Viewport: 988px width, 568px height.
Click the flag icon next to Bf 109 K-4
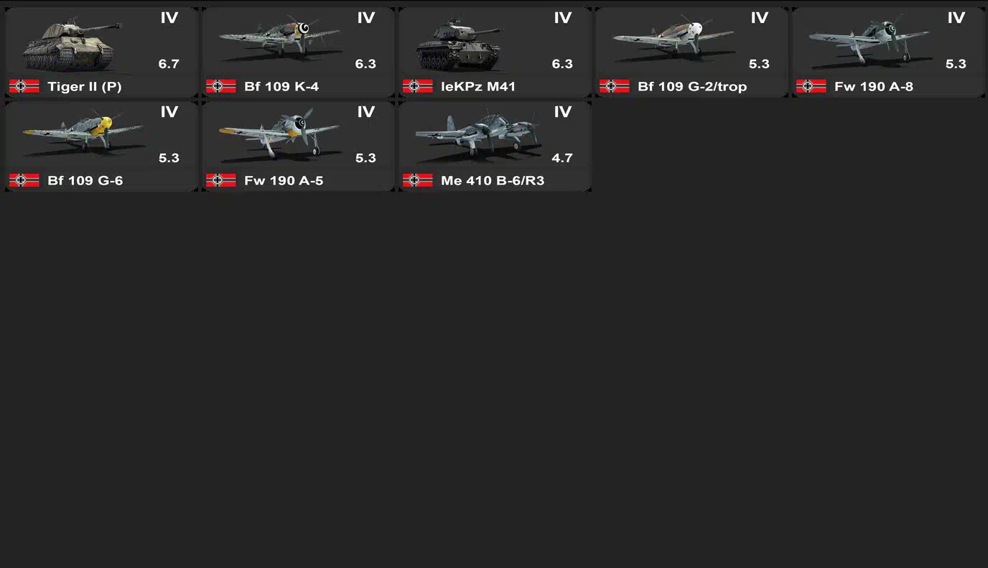[221, 86]
